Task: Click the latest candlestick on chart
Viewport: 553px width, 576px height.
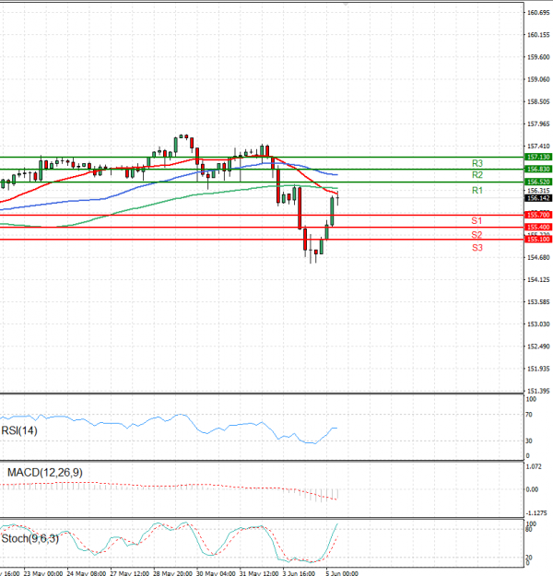Action: coord(337,198)
